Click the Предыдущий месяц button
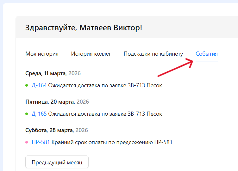 [x=57, y=162]
